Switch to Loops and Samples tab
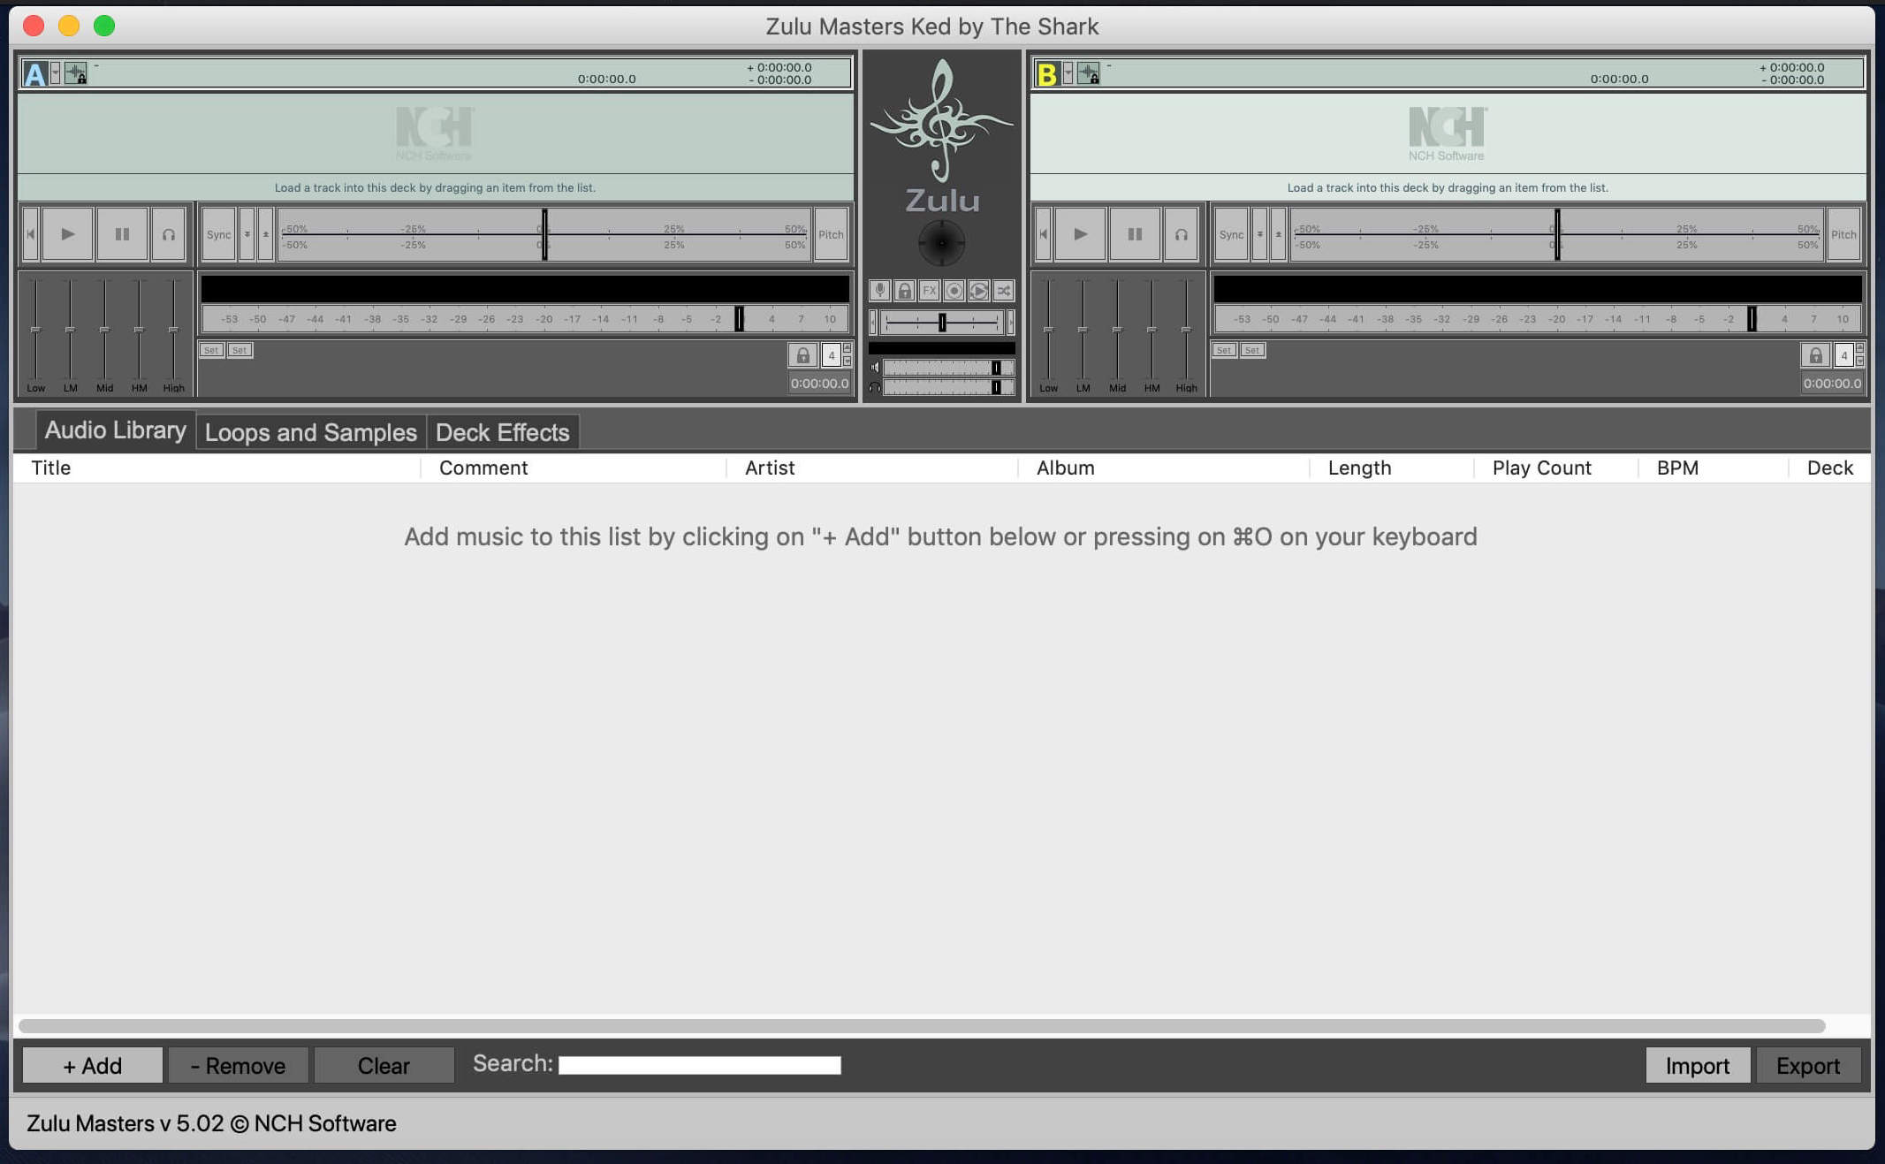1885x1164 pixels. coord(311,432)
